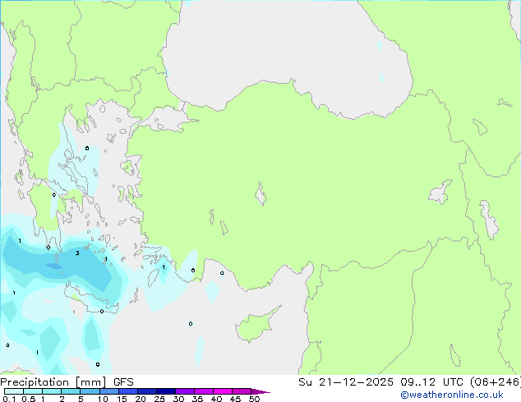
Task: Pick the 40–45 mm magenta legend swatch
Action: 223,391
